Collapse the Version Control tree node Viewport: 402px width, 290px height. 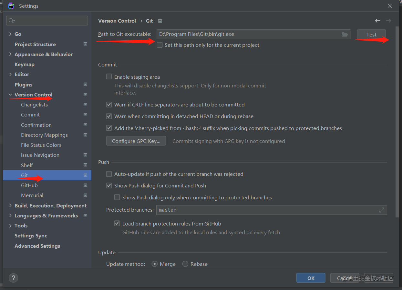click(10, 95)
